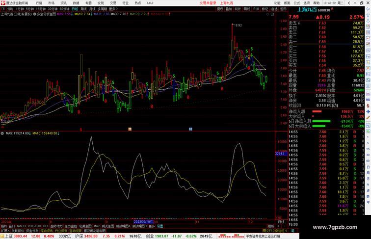Select the 60分钟 period tab

(64, 9)
